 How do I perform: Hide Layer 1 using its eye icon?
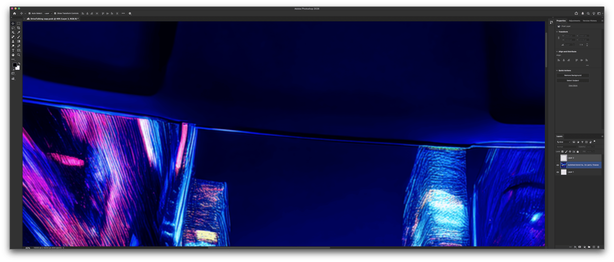coord(558,172)
